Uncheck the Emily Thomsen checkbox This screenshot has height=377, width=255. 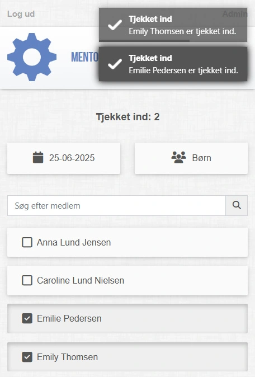click(x=27, y=357)
